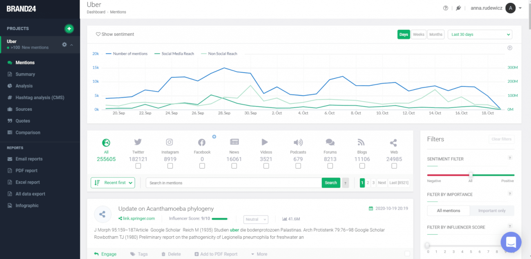
Task: Click the user avatar circle with letter A
Action: click(x=510, y=8)
